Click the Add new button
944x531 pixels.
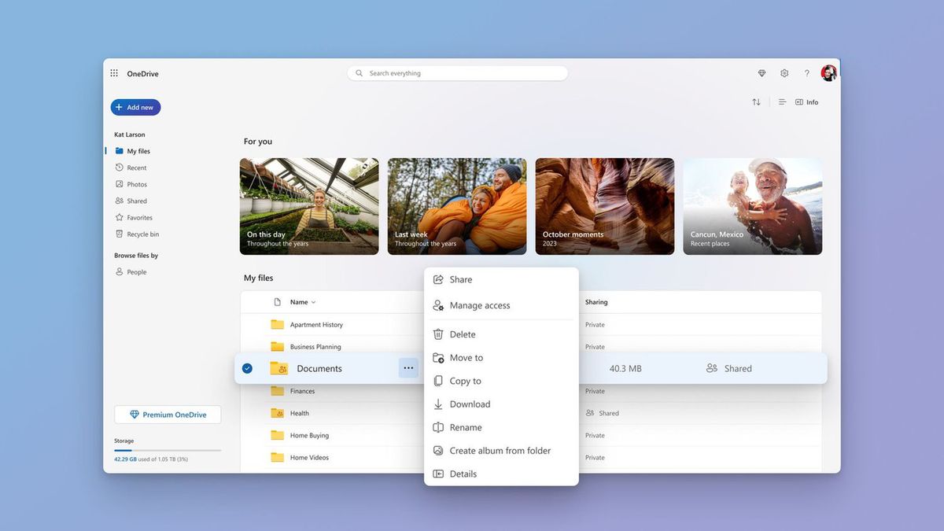(x=135, y=107)
